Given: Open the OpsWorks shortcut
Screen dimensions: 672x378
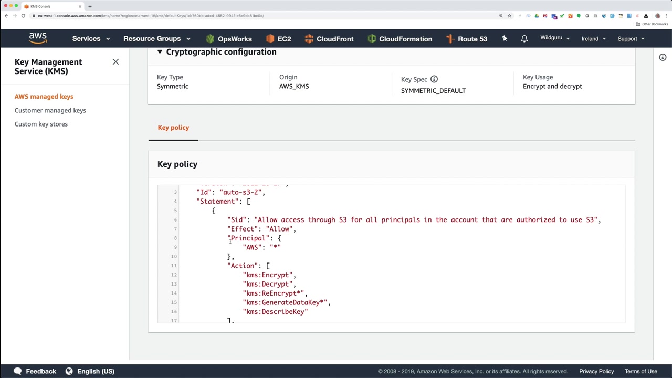Looking at the screenshot, I should [229, 39].
